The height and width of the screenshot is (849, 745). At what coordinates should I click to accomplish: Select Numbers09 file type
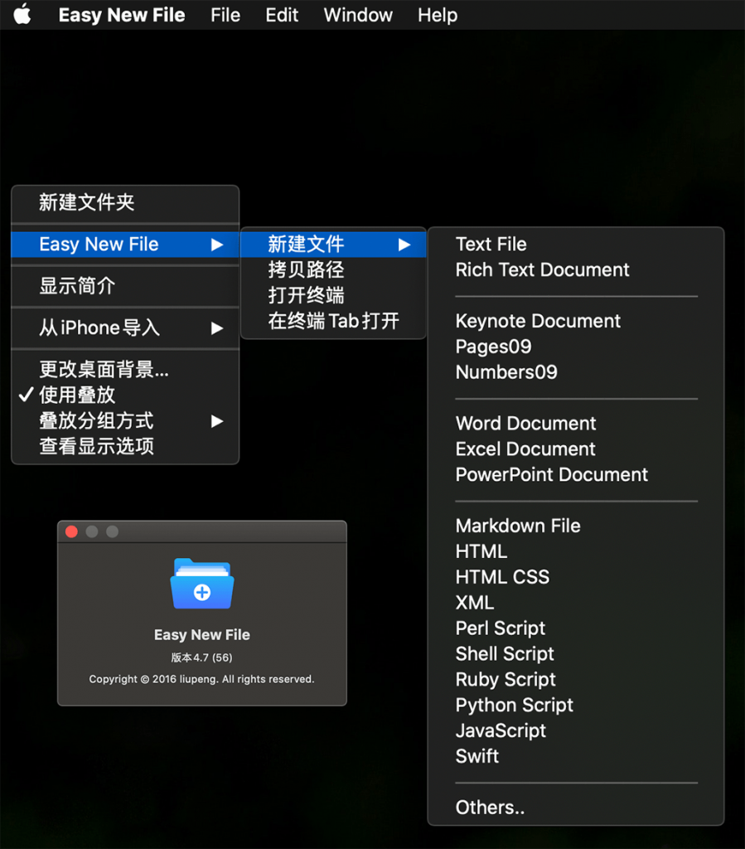(576, 372)
